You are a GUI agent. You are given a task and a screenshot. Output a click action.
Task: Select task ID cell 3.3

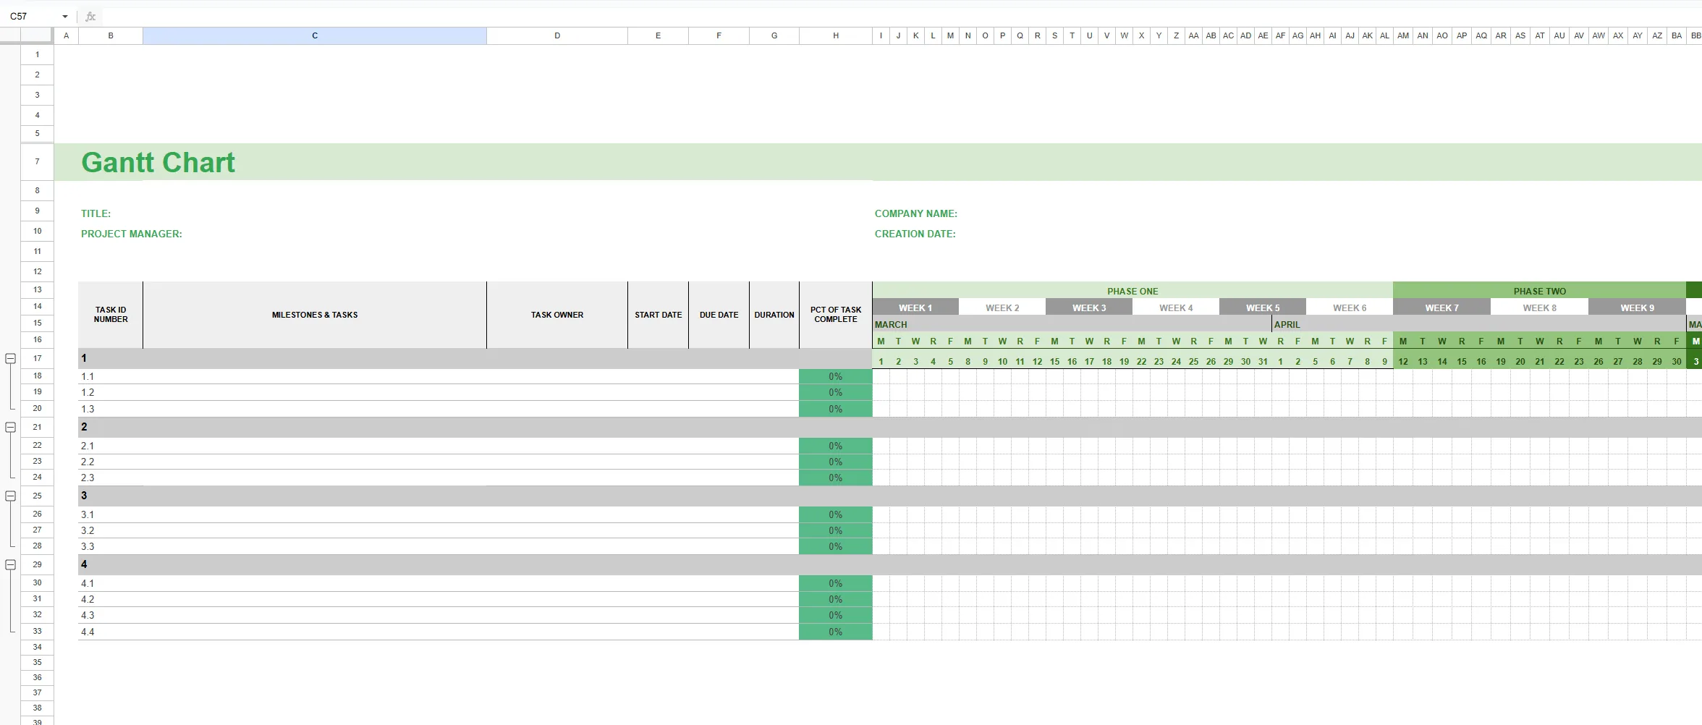pyautogui.click(x=111, y=546)
